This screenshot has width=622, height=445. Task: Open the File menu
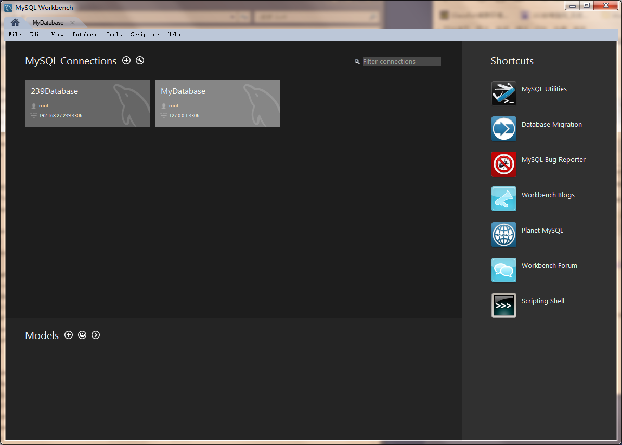pyautogui.click(x=15, y=34)
